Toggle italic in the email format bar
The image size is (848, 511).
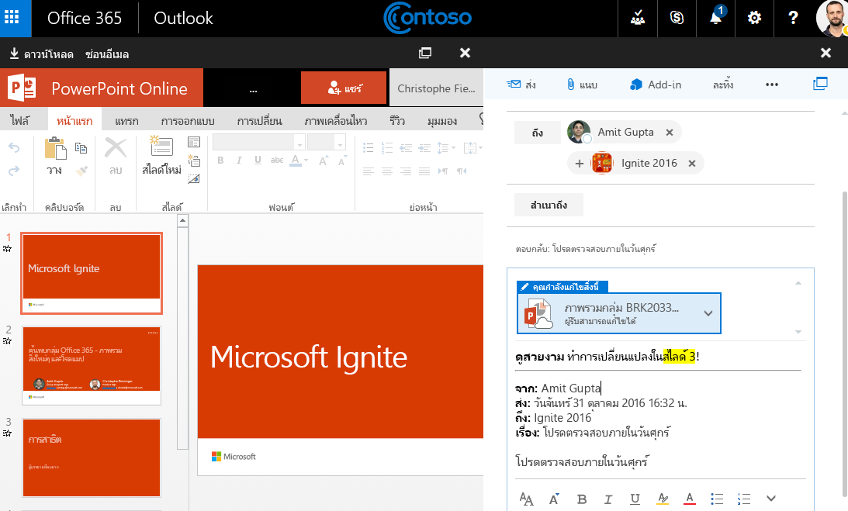point(608,499)
